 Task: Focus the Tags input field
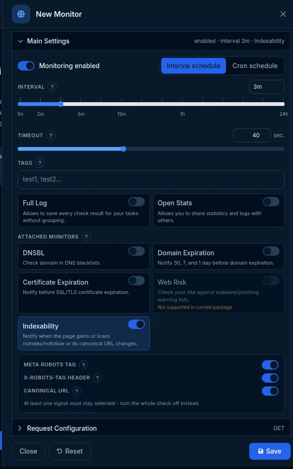click(151, 180)
